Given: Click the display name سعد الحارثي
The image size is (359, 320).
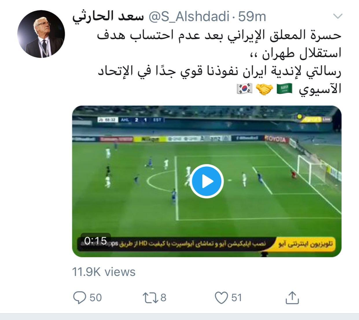Looking at the screenshot, I should point(108,17).
